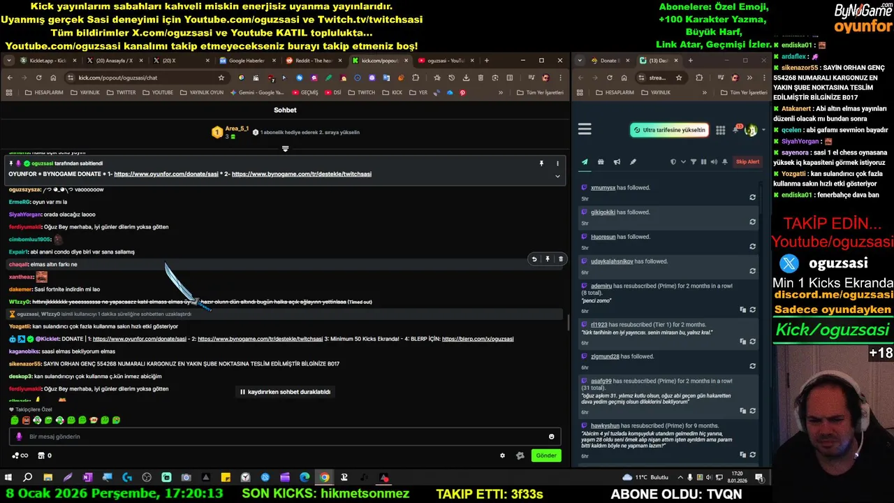894x503 pixels.
Task: Replay the udaykalahsnikov follow alert
Action: (752, 270)
